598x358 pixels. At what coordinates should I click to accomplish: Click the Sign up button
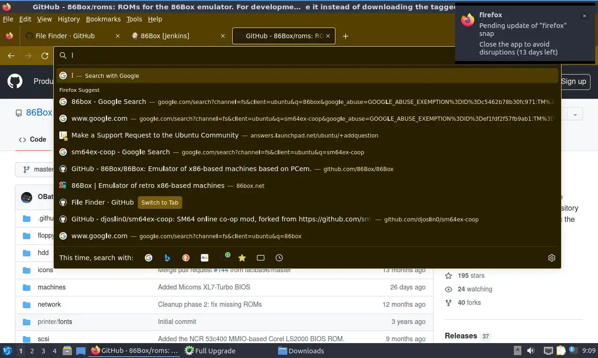coord(575,82)
